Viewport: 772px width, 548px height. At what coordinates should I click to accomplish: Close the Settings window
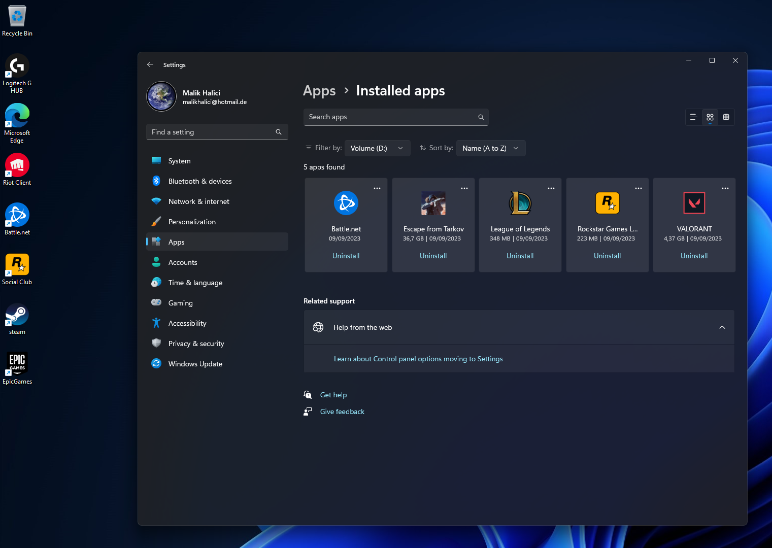click(x=735, y=60)
